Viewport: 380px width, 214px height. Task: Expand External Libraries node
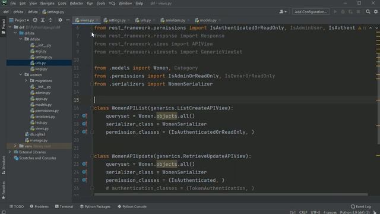click(x=10, y=152)
